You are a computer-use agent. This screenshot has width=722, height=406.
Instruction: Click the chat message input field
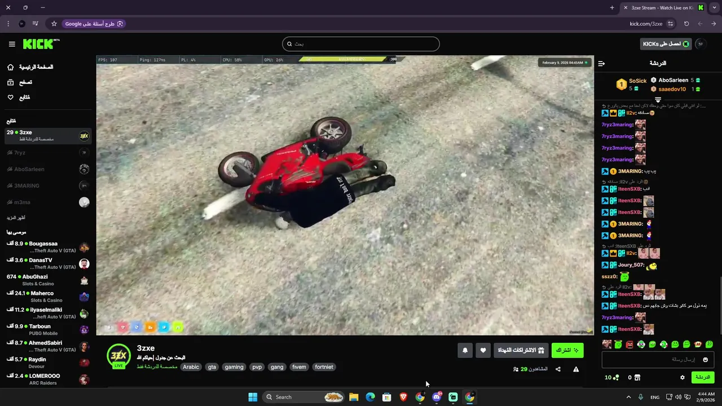658,360
